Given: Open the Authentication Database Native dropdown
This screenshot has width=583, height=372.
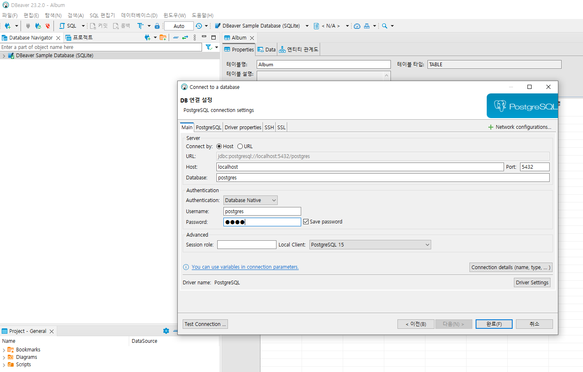Looking at the screenshot, I should pos(251,200).
